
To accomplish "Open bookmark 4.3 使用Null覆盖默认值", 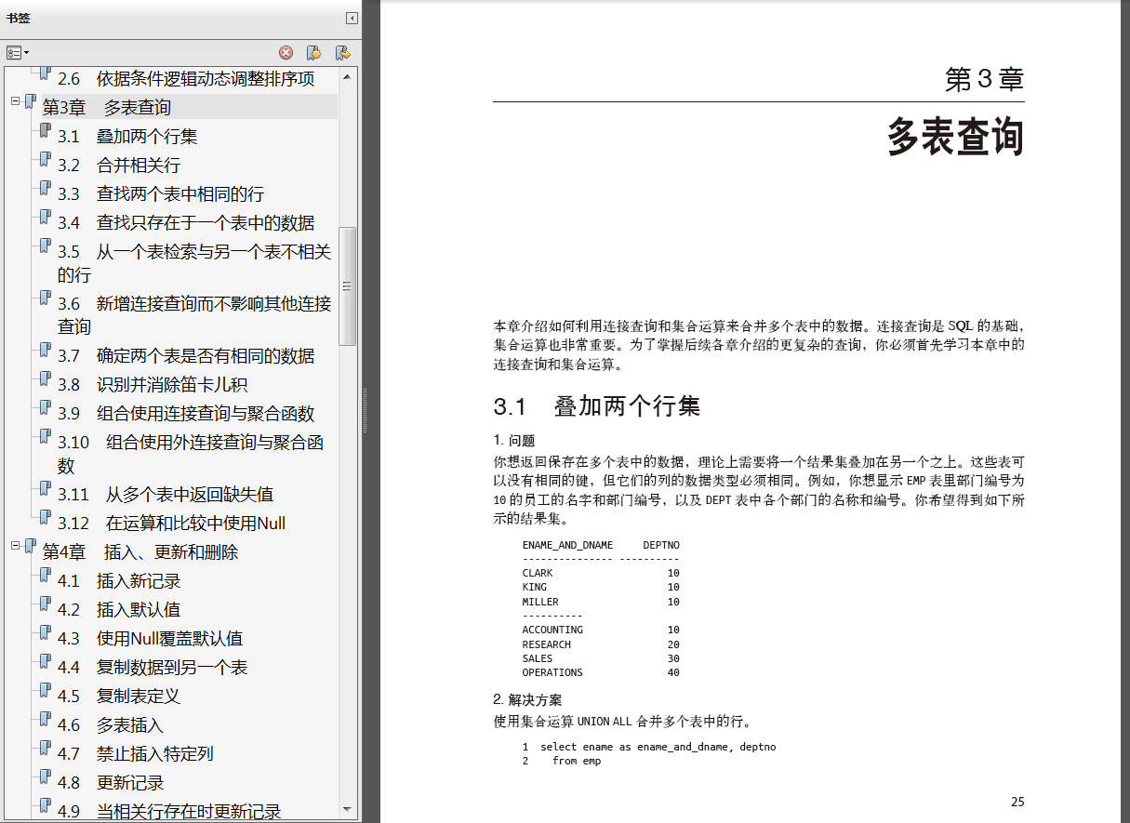I will point(150,639).
